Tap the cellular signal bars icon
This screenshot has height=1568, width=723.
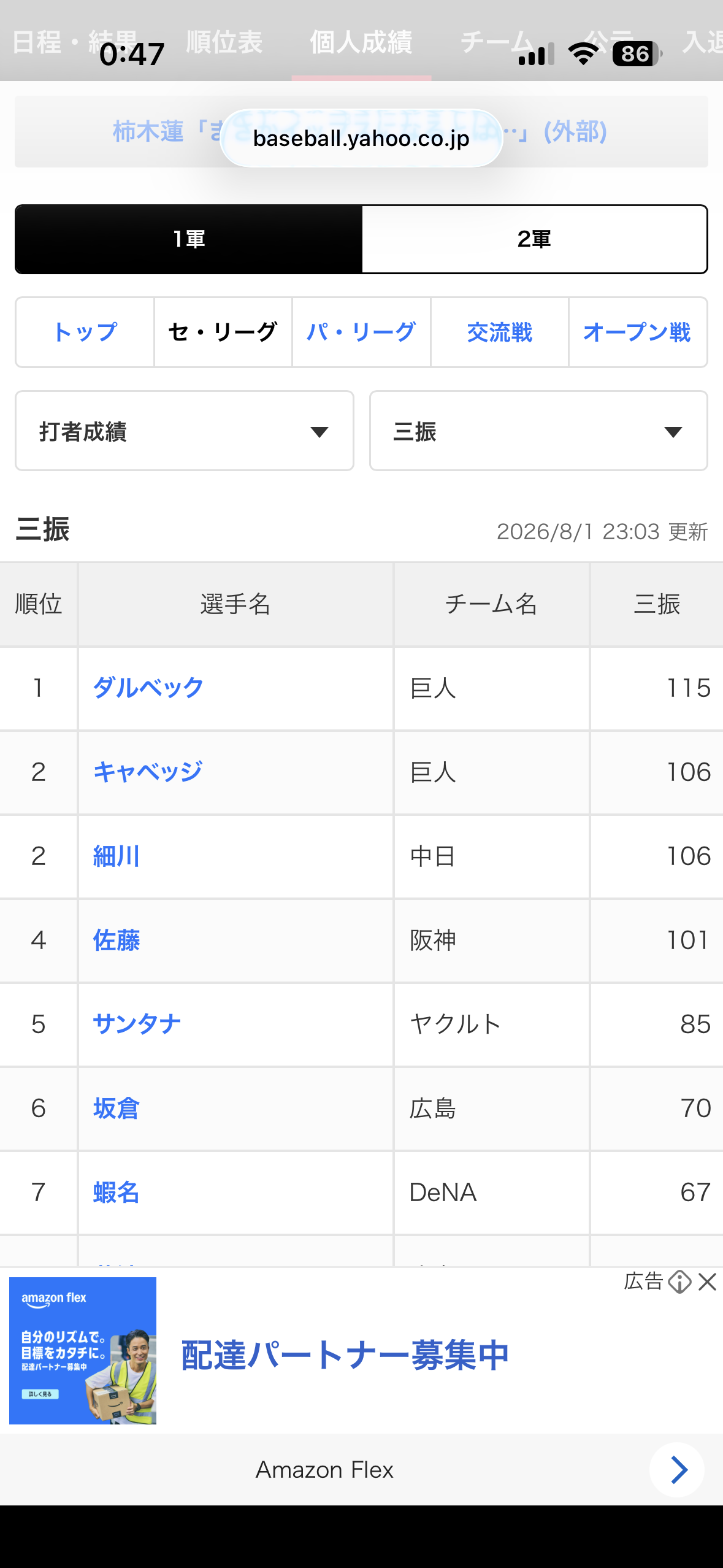tap(536, 54)
